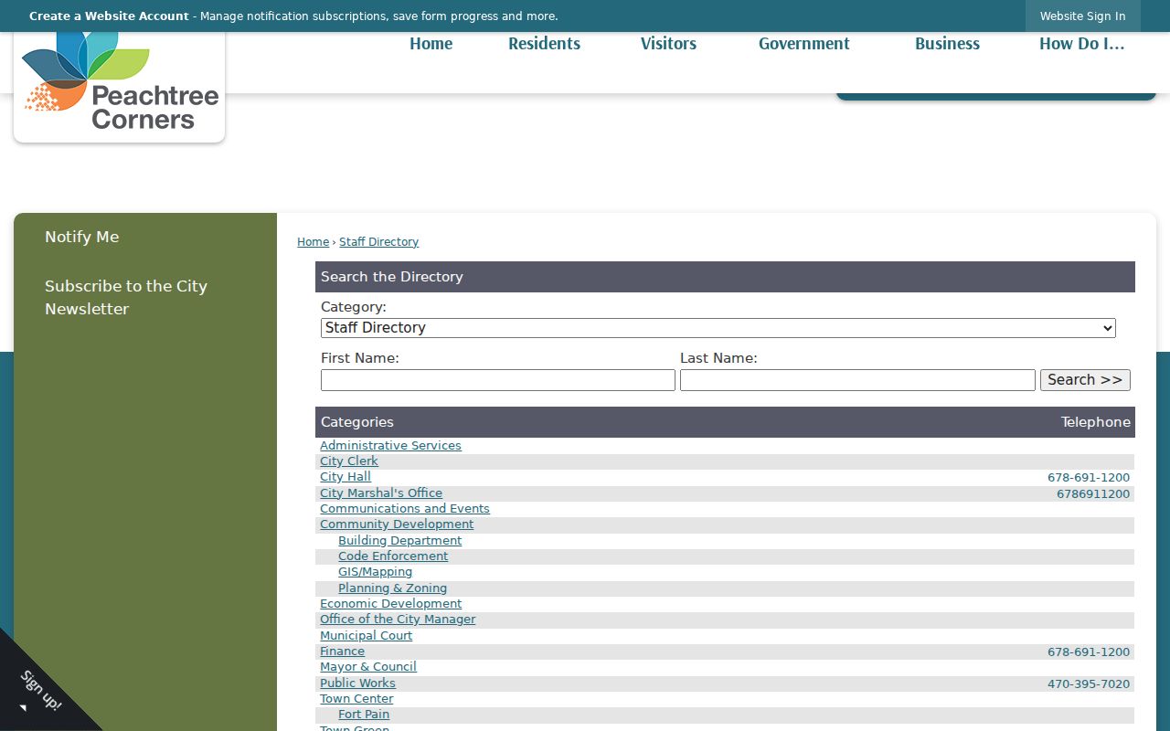Click the Website Sign In button

tap(1082, 16)
